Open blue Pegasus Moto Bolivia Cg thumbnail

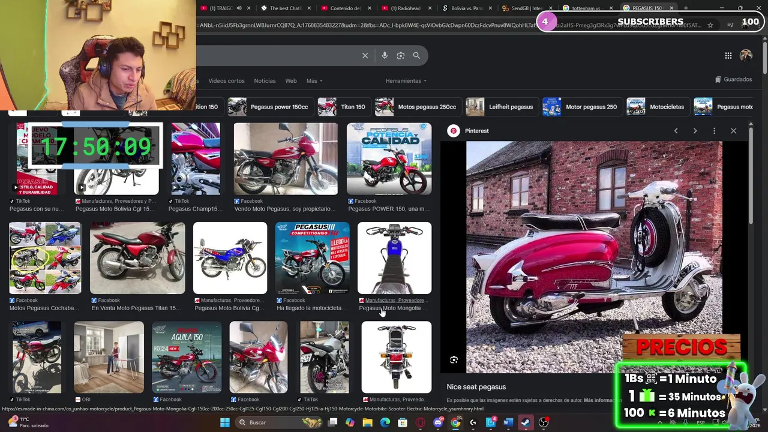click(230, 258)
